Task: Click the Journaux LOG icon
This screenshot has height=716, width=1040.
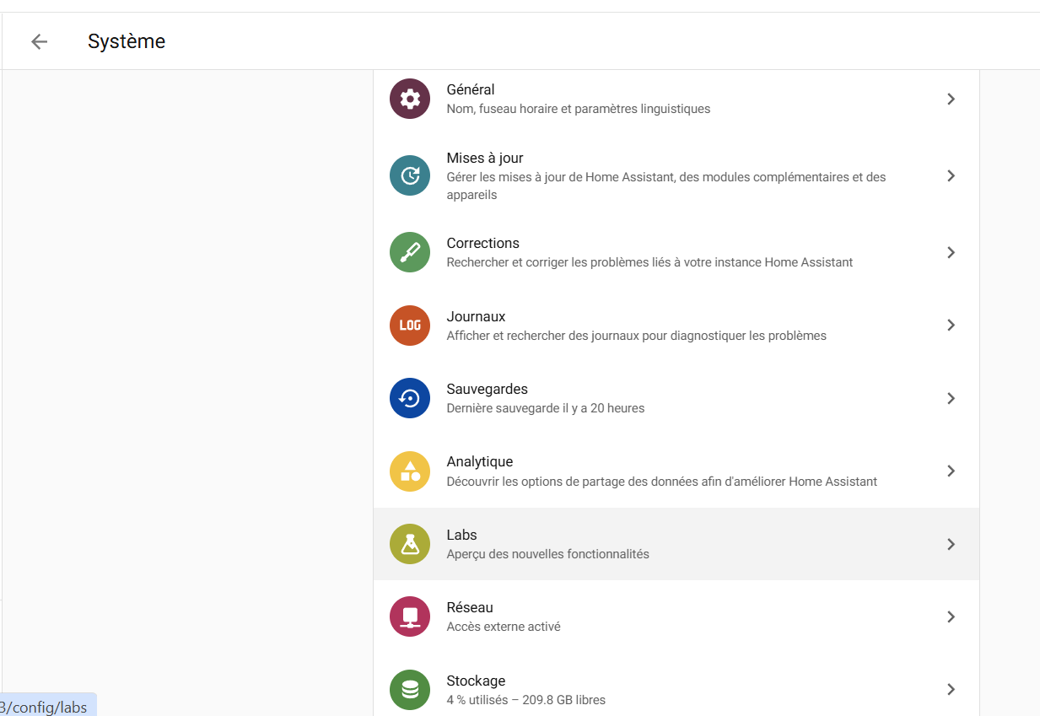Action: (410, 326)
